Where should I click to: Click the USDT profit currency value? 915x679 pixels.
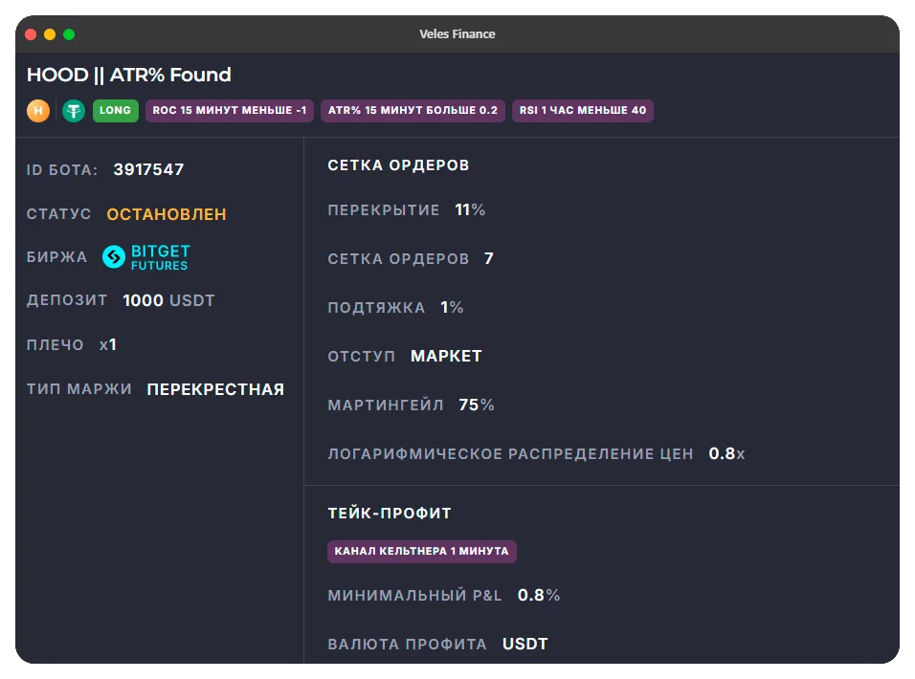click(x=524, y=644)
